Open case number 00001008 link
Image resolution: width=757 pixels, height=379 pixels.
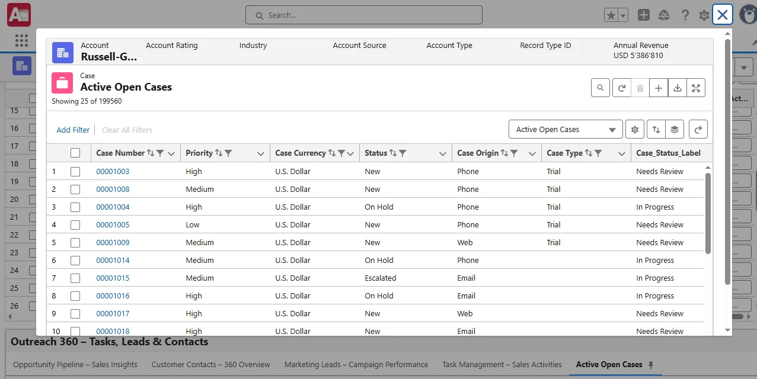coord(113,189)
